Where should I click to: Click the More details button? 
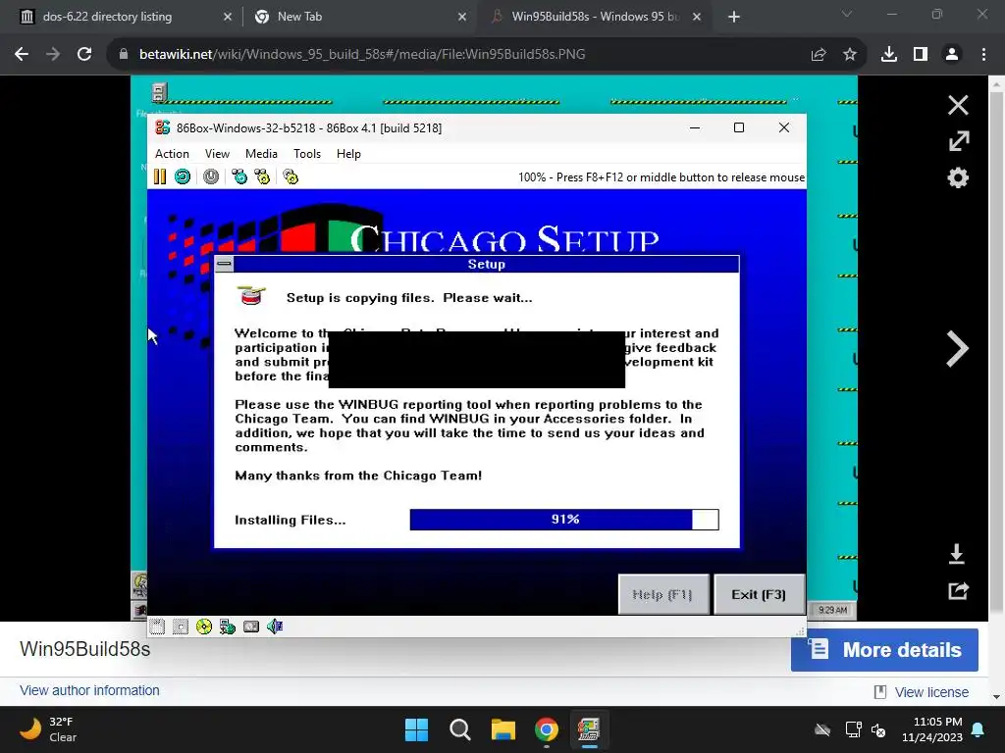tap(884, 650)
